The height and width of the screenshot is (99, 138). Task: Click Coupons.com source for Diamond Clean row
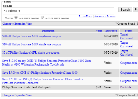pos(128,81)
